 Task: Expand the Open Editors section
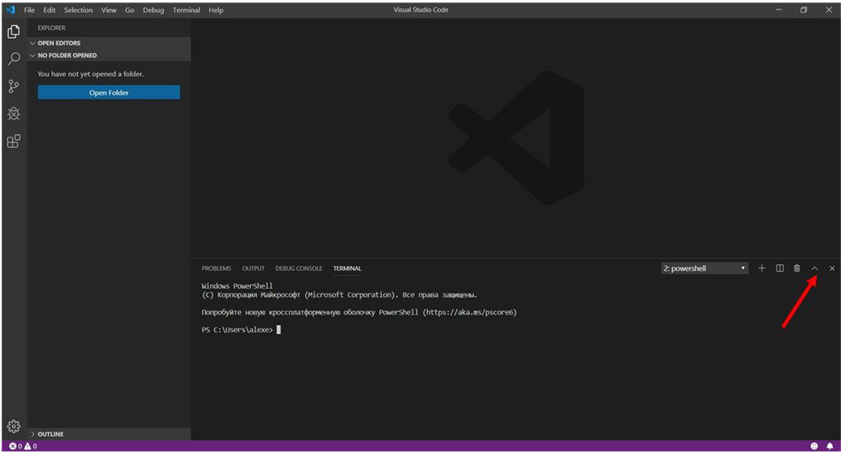click(x=58, y=43)
